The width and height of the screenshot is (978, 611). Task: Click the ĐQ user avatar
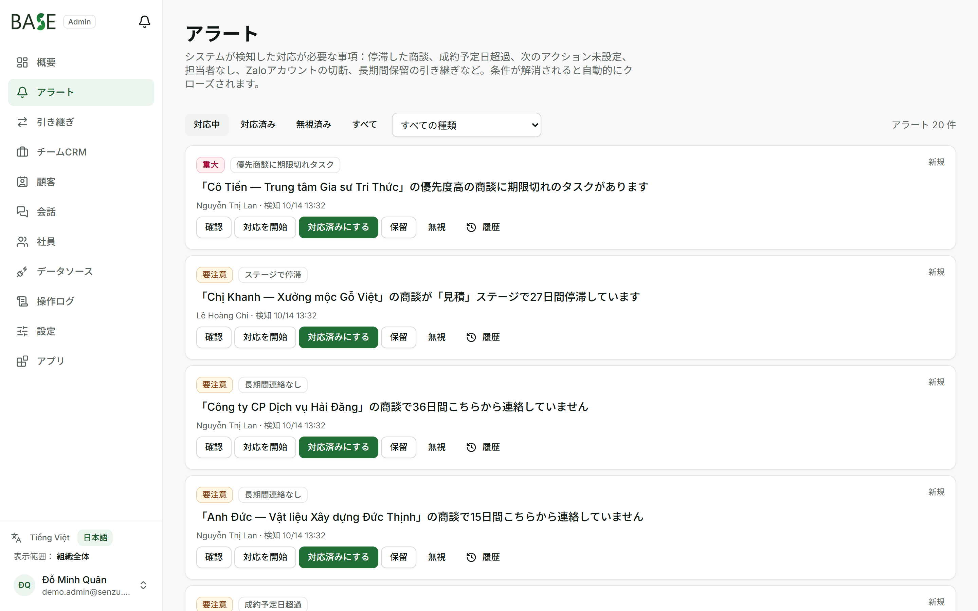click(24, 585)
